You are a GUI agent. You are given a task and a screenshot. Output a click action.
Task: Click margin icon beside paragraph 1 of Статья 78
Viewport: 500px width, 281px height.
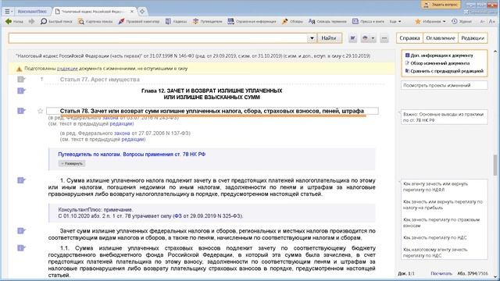pyautogui.click(x=21, y=180)
